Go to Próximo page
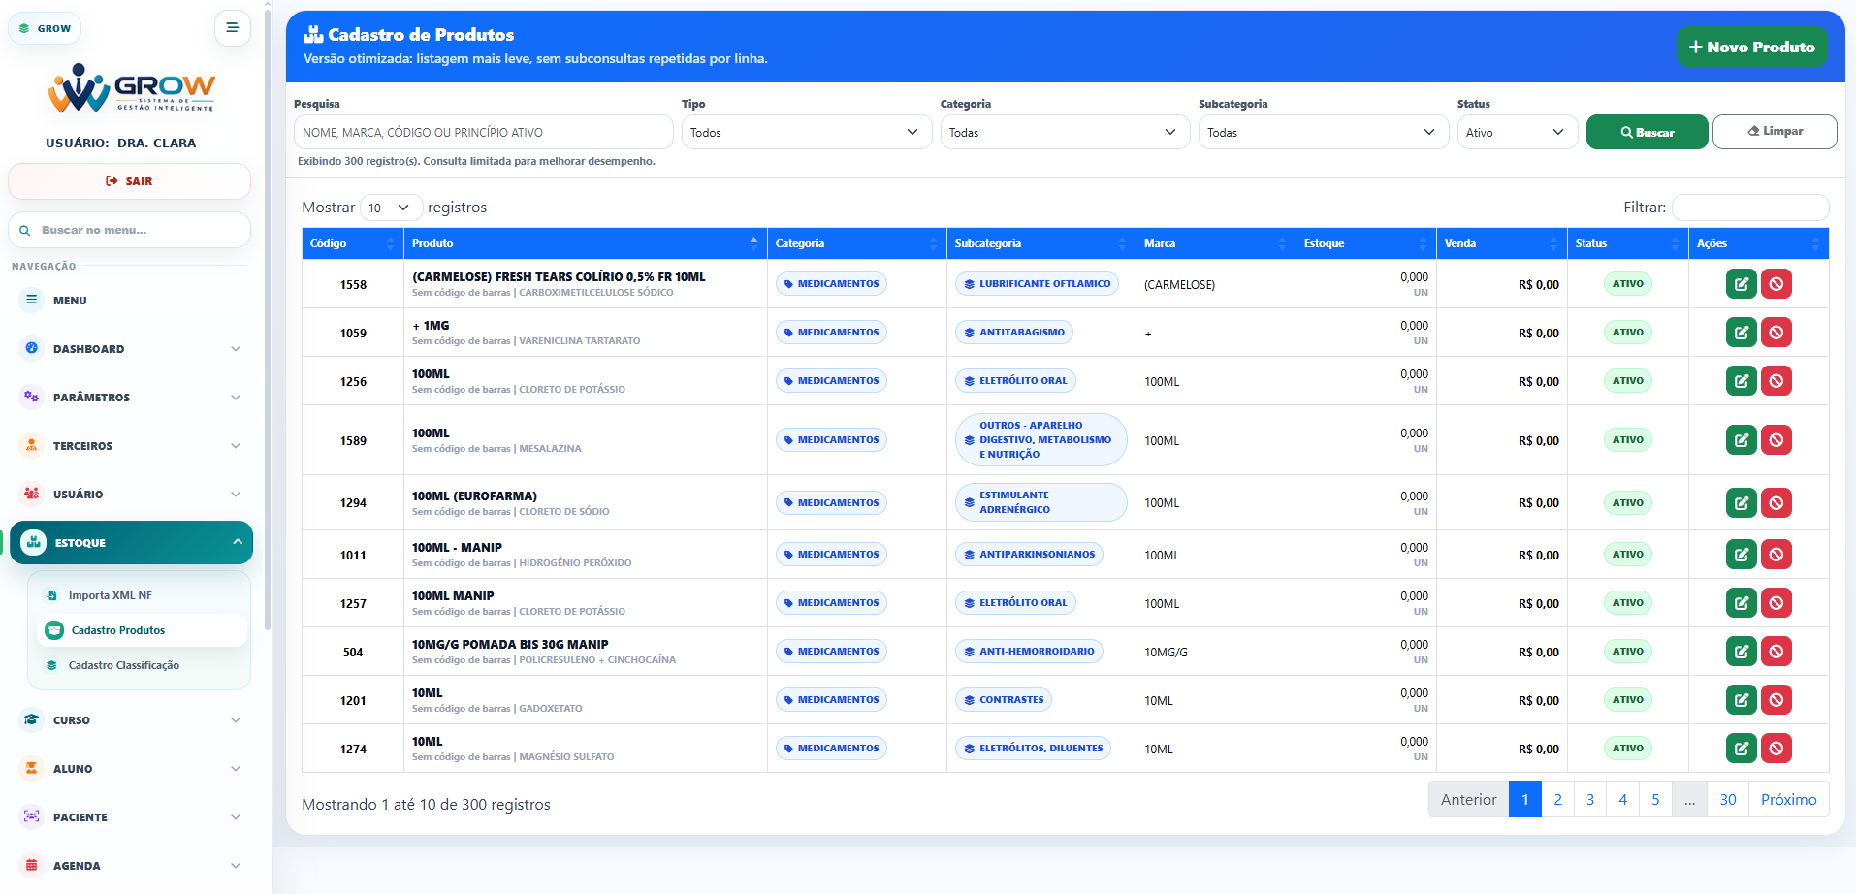The width and height of the screenshot is (1856, 894). [x=1788, y=799]
